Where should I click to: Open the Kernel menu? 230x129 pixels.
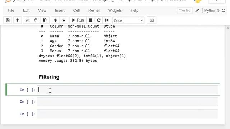pos(94,10)
